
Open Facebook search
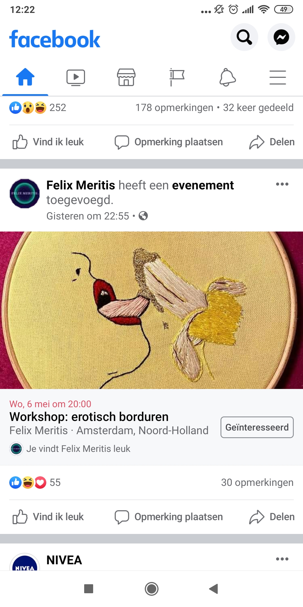[x=244, y=37]
